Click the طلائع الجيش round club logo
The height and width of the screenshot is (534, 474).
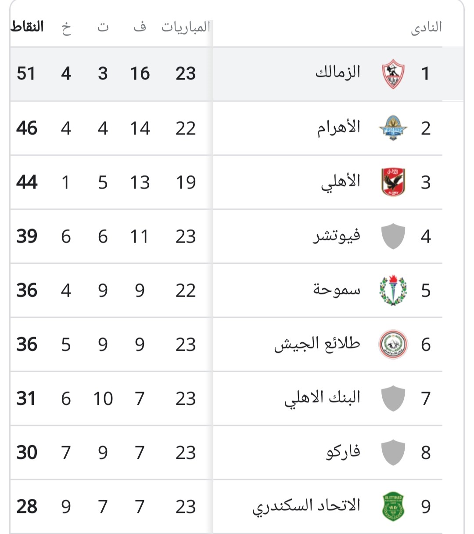(393, 345)
